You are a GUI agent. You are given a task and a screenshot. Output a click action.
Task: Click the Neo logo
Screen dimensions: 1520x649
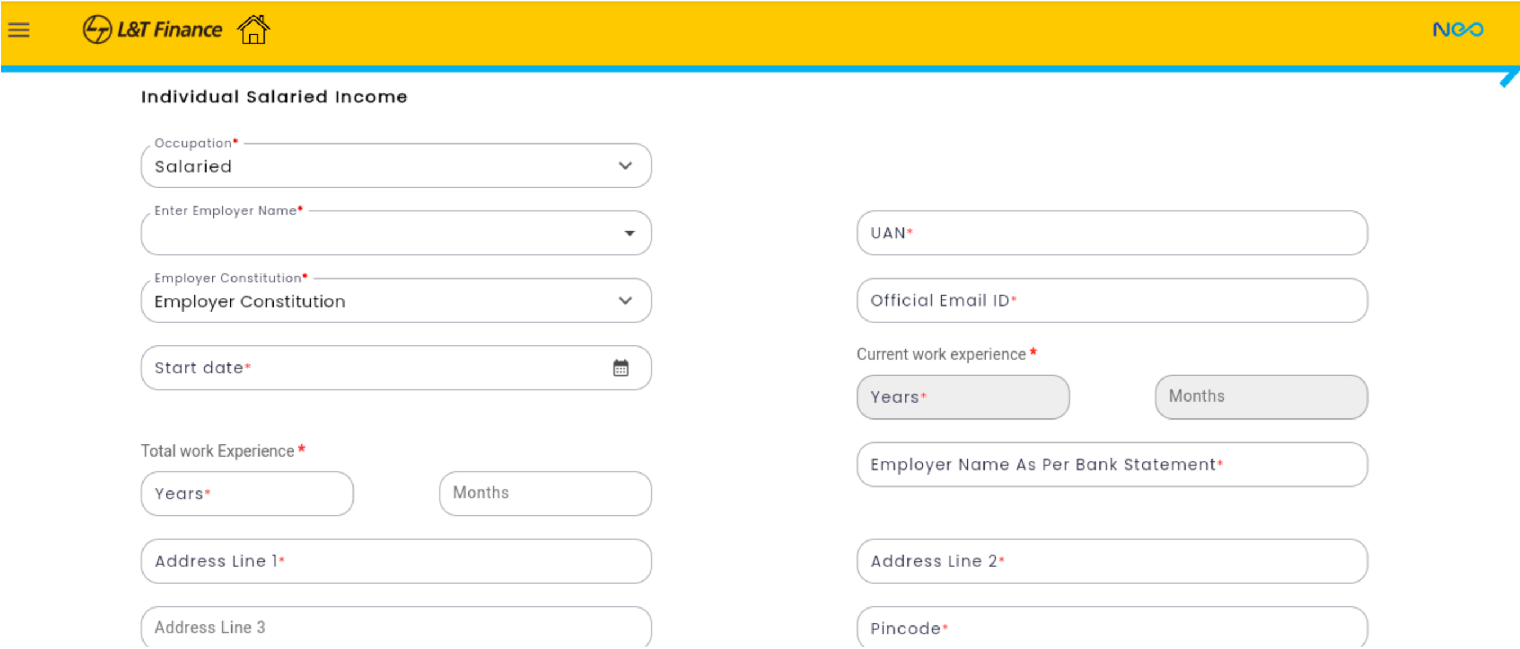(1457, 29)
